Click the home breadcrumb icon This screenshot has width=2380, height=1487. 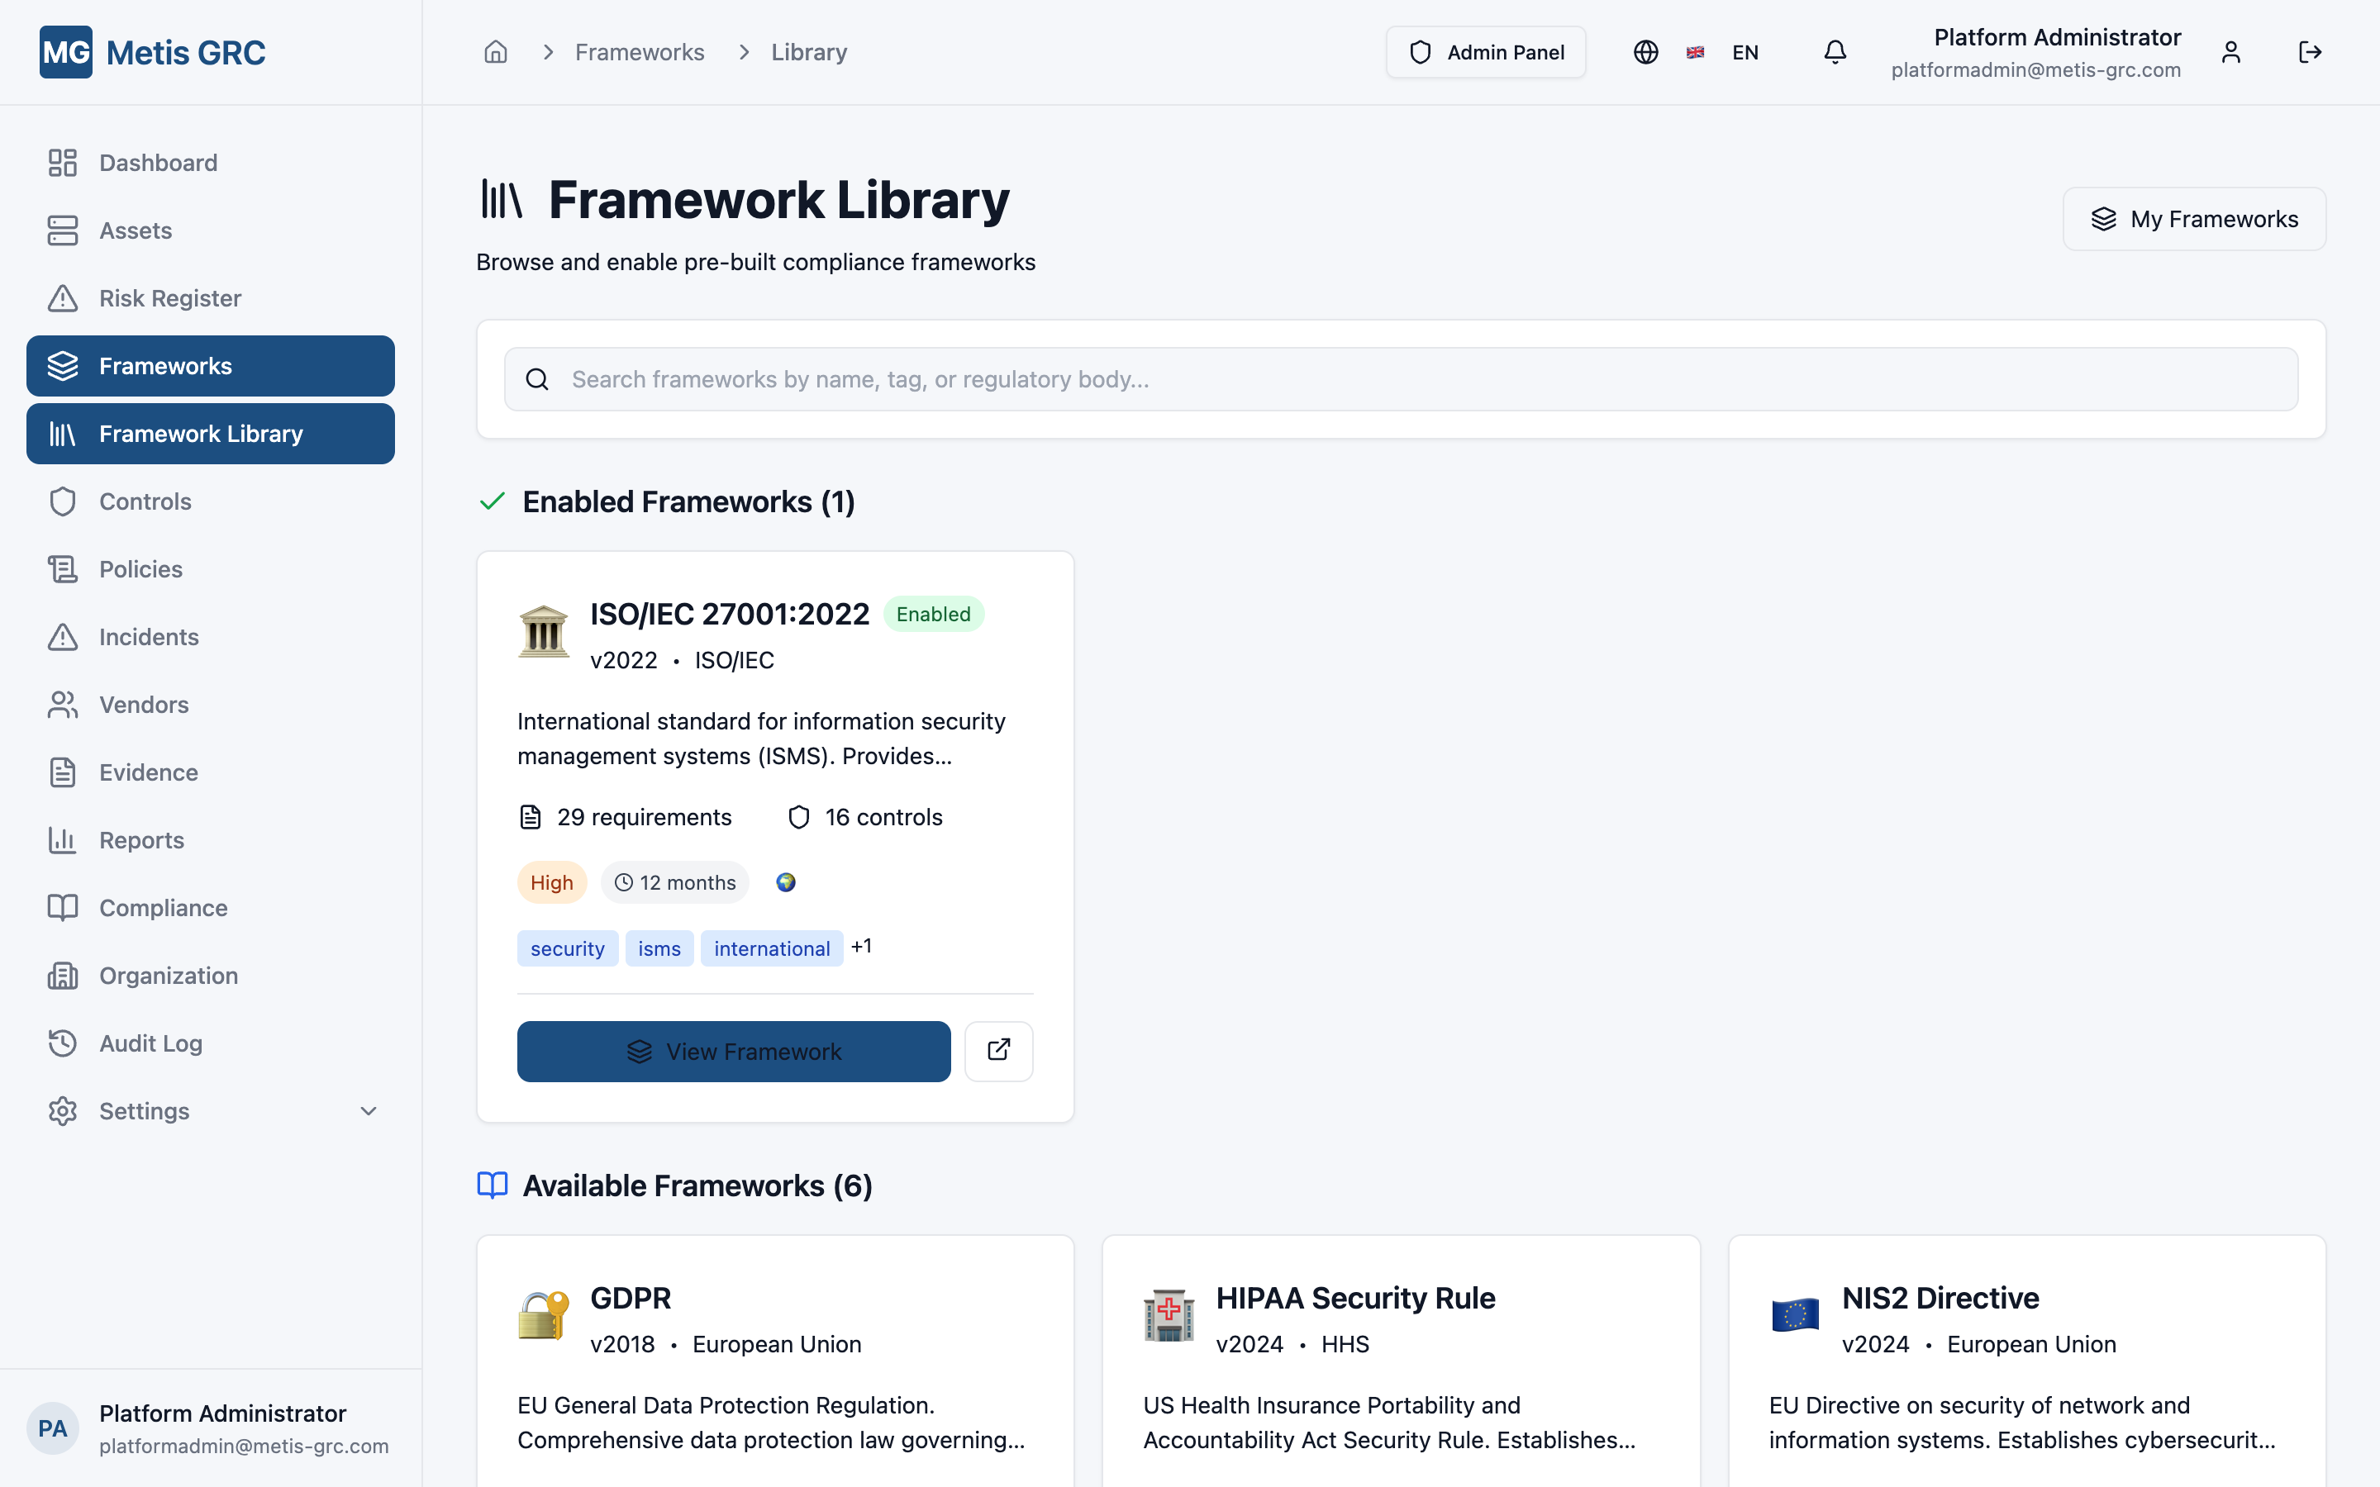point(495,51)
